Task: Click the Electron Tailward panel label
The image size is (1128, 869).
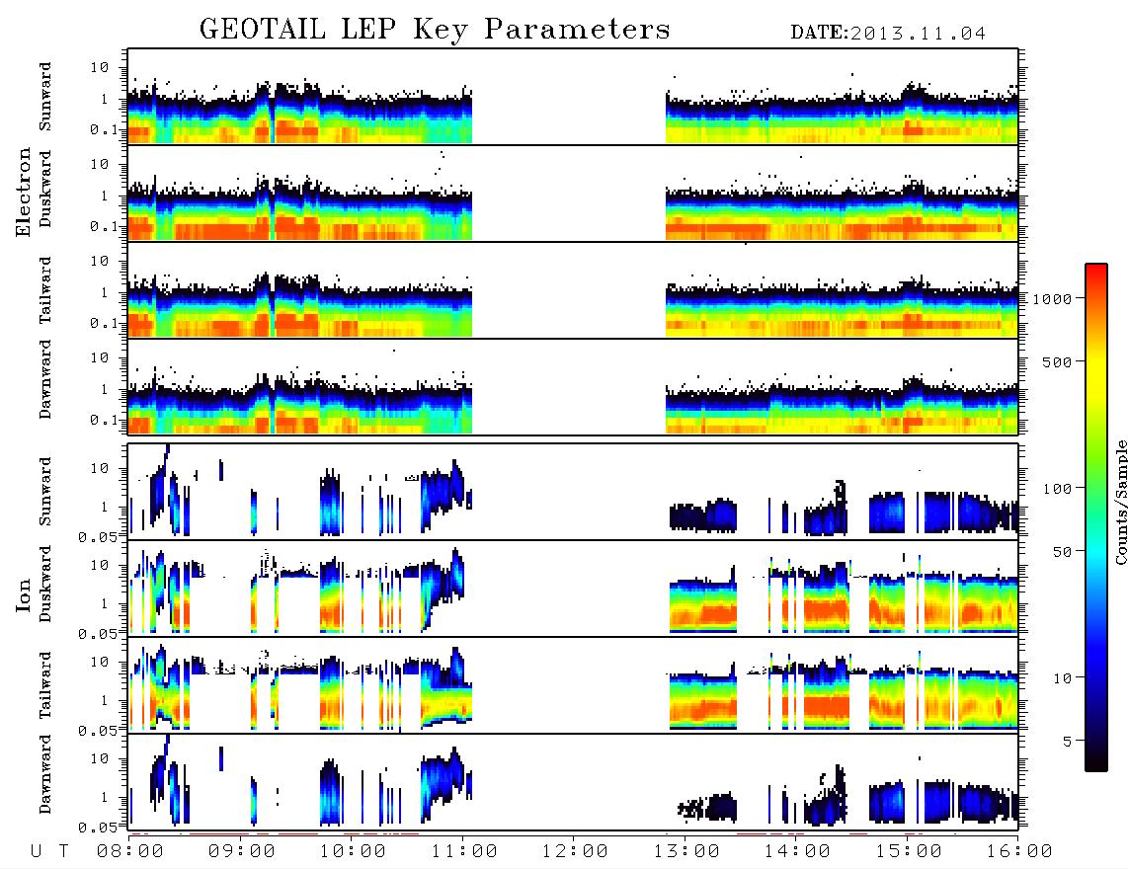Action: pyautogui.click(x=45, y=289)
